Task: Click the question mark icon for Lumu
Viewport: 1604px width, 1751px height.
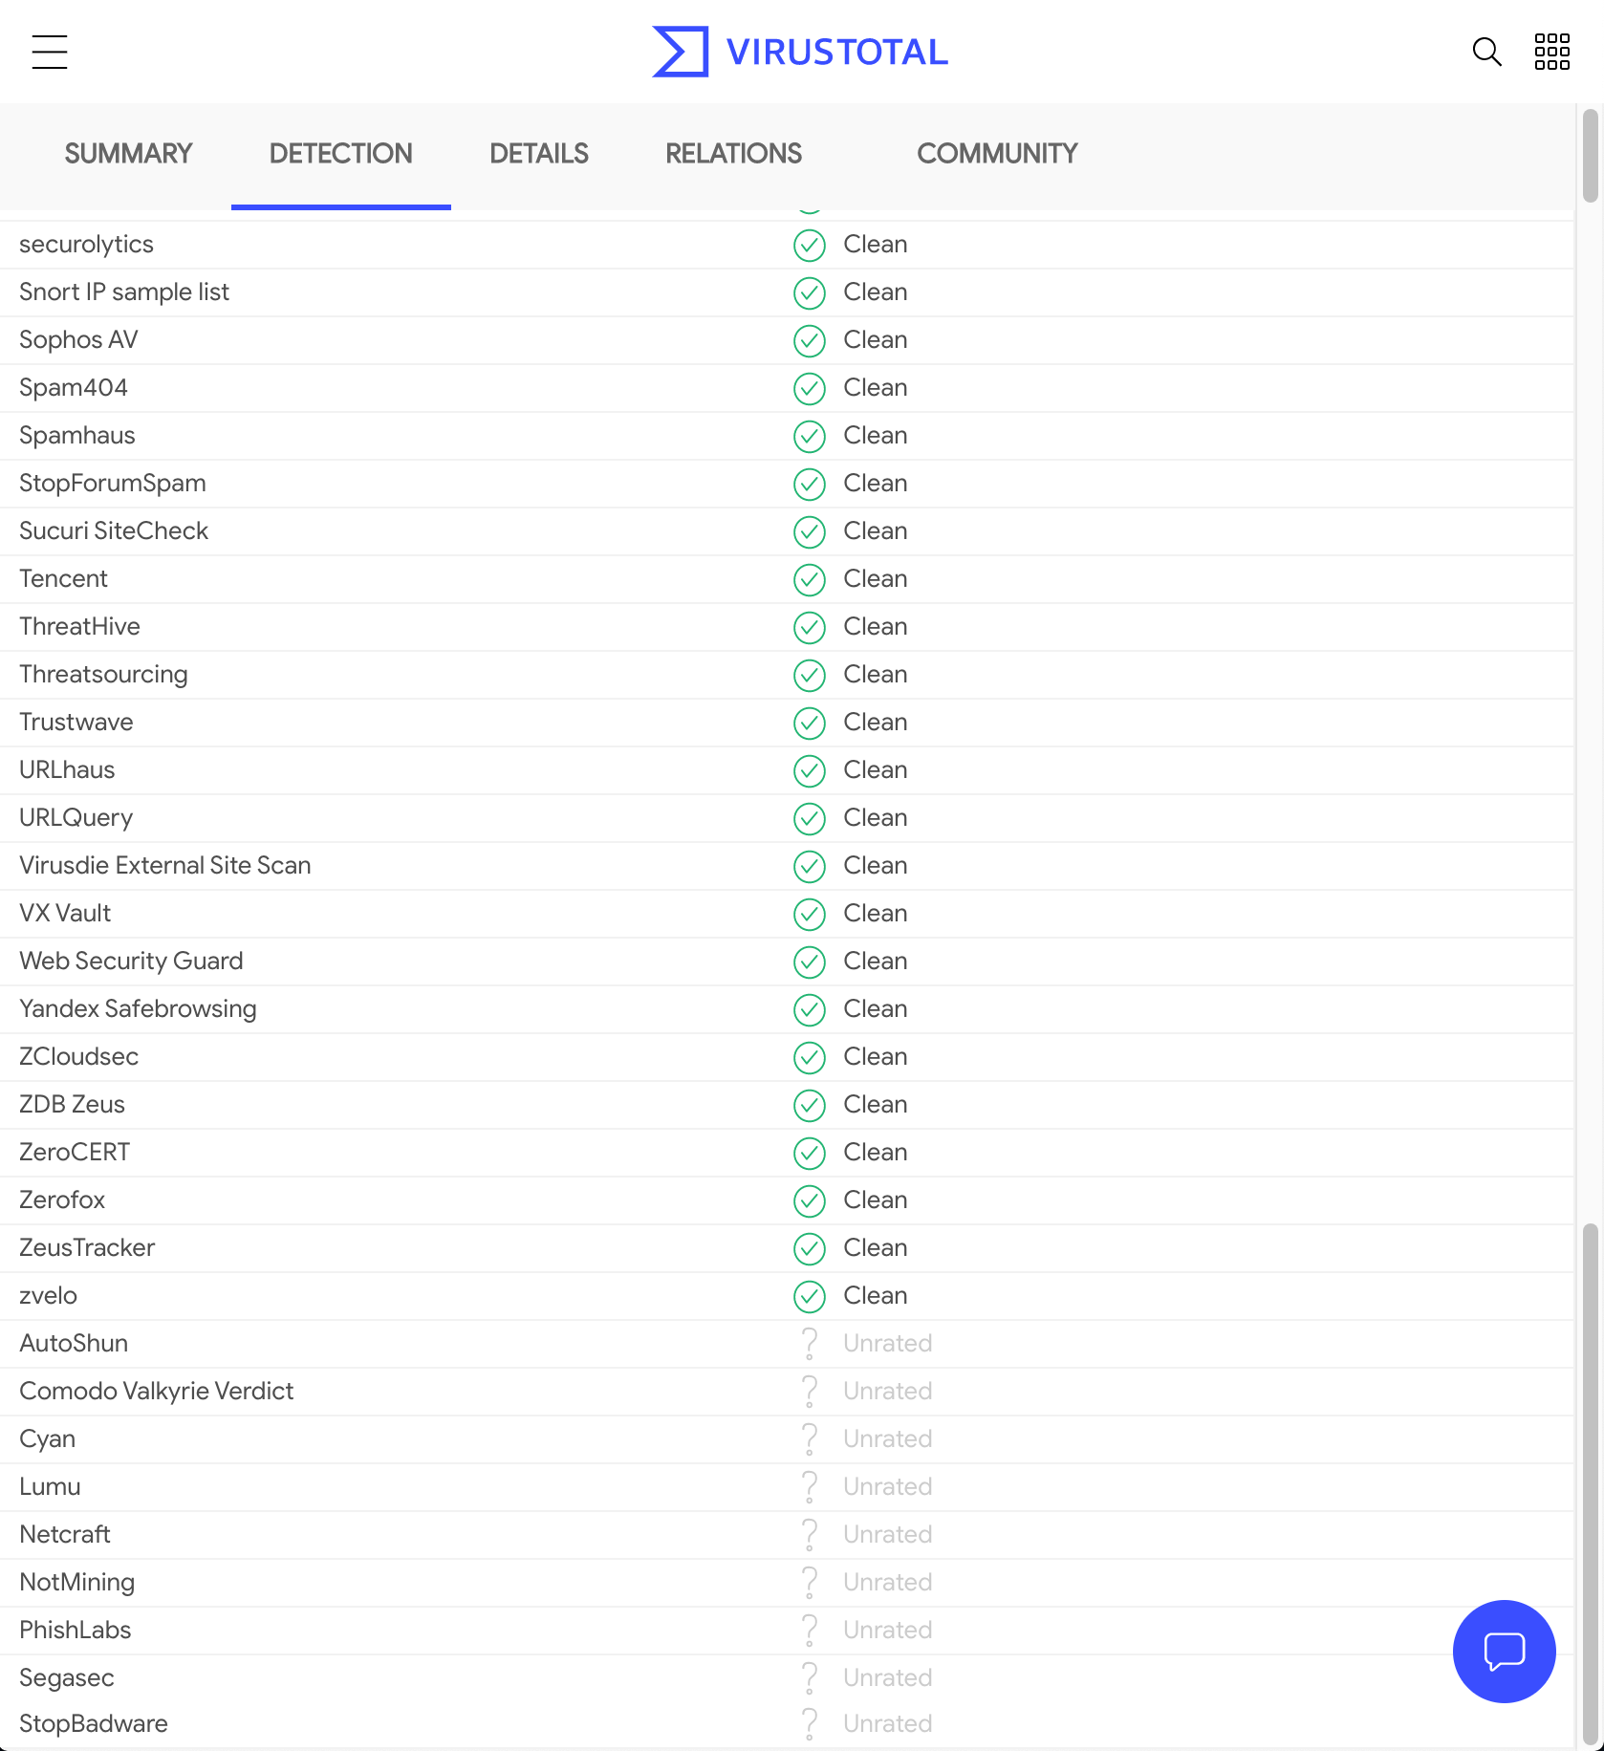Action: pyautogui.click(x=810, y=1487)
